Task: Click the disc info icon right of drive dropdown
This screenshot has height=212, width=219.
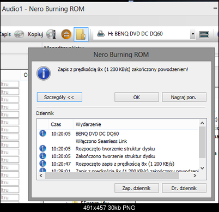Action: (x=204, y=34)
